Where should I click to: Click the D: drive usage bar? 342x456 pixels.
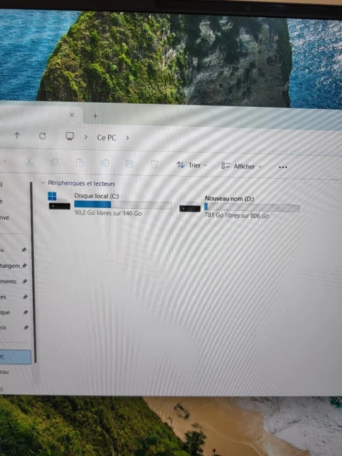click(252, 207)
